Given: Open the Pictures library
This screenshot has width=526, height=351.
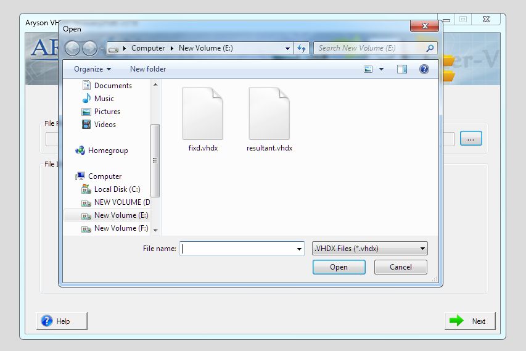Looking at the screenshot, I should coord(101,112).
